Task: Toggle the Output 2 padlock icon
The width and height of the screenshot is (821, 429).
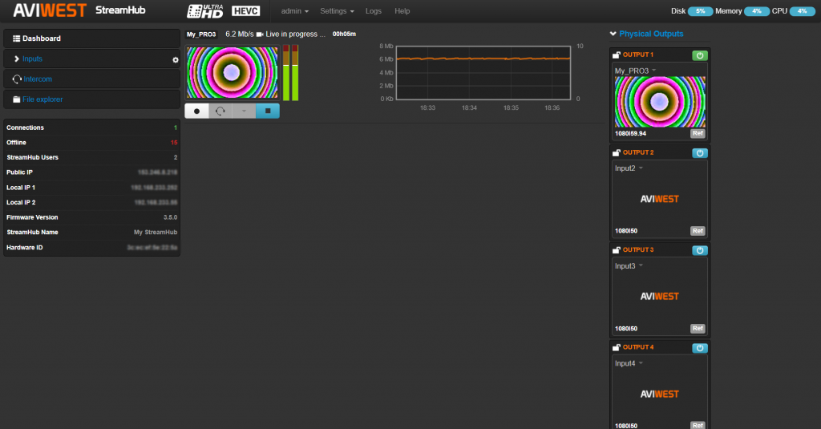Action: coord(617,152)
